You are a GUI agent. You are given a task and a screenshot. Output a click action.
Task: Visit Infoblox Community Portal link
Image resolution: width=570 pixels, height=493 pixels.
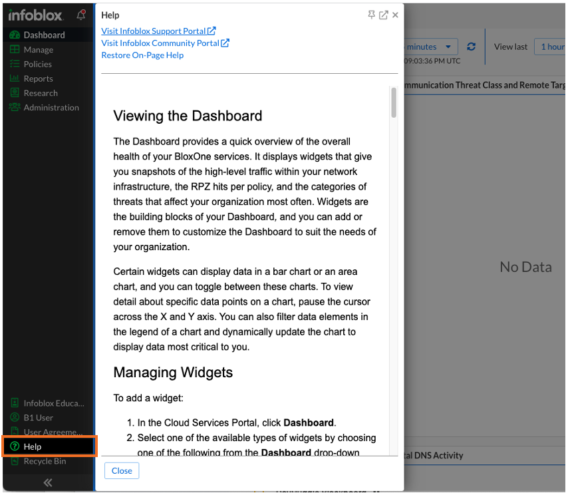[x=165, y=43]
